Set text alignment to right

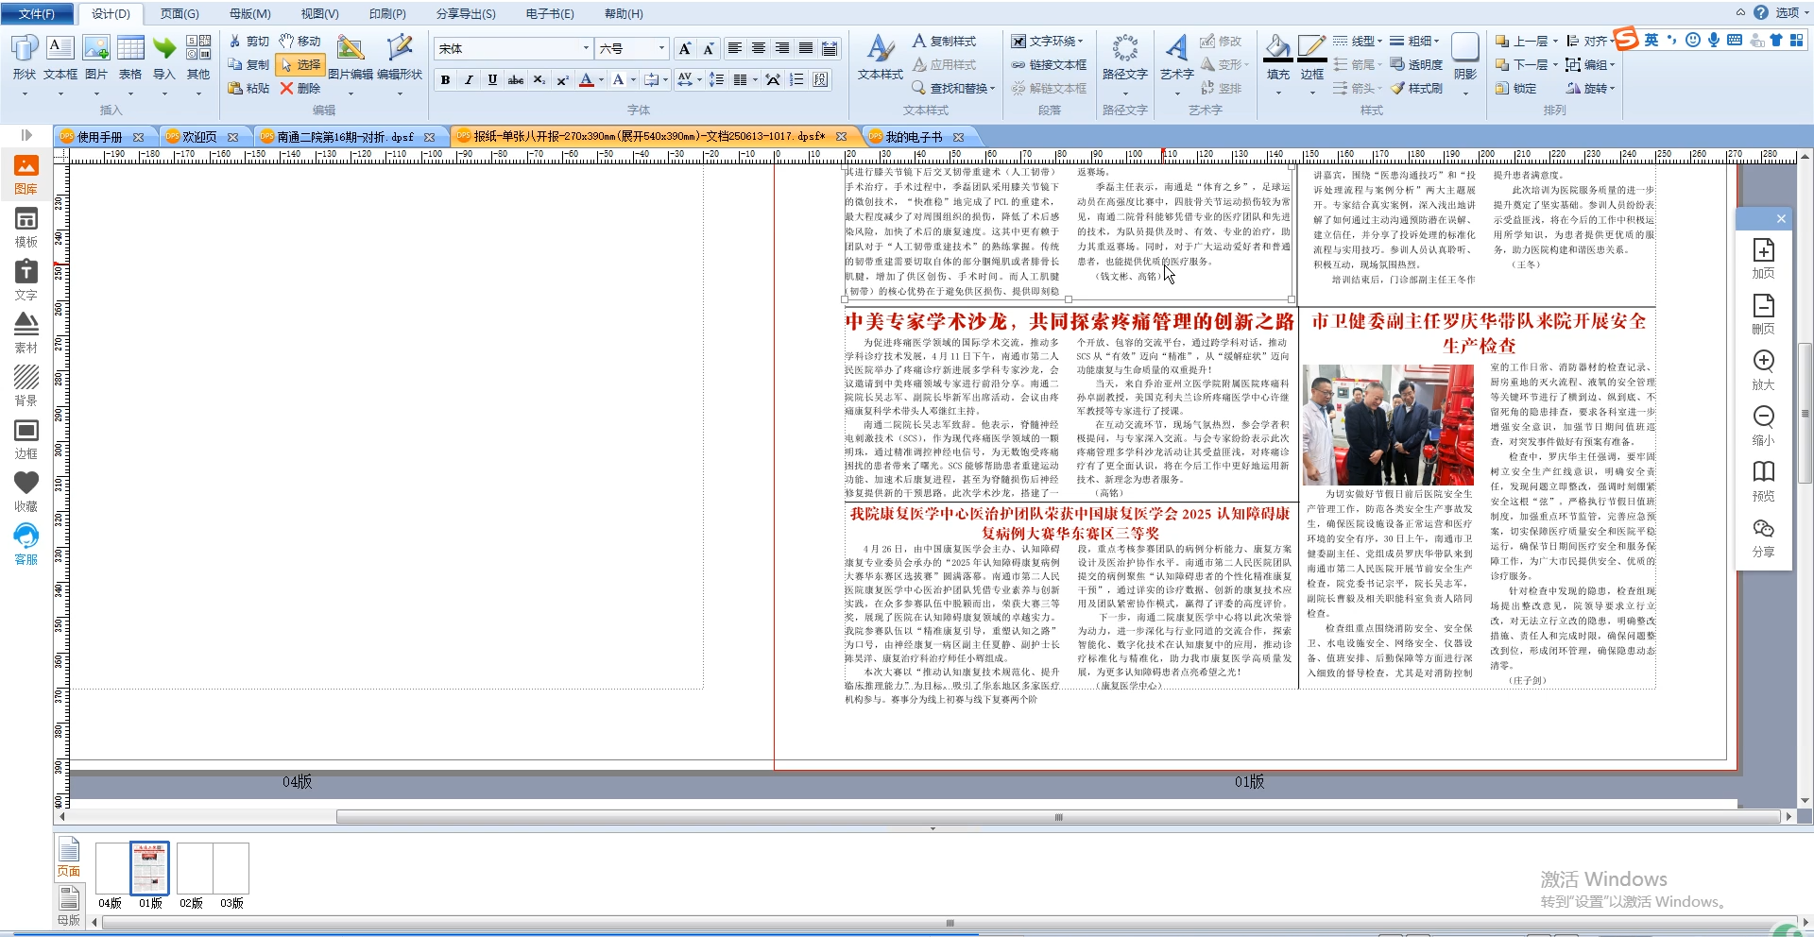[x=781, y=49]
